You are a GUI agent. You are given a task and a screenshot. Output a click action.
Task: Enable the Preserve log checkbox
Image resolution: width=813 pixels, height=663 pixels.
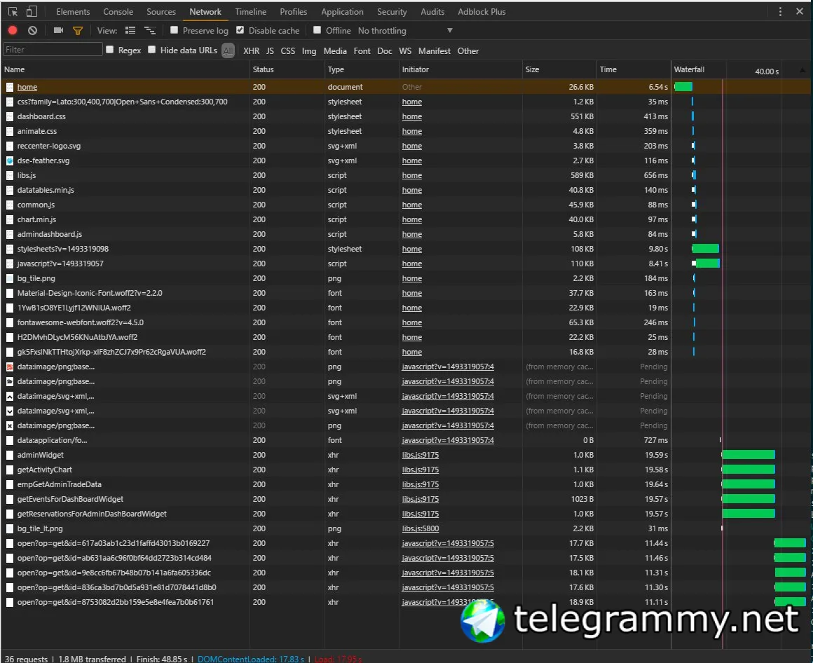(175, 30)
